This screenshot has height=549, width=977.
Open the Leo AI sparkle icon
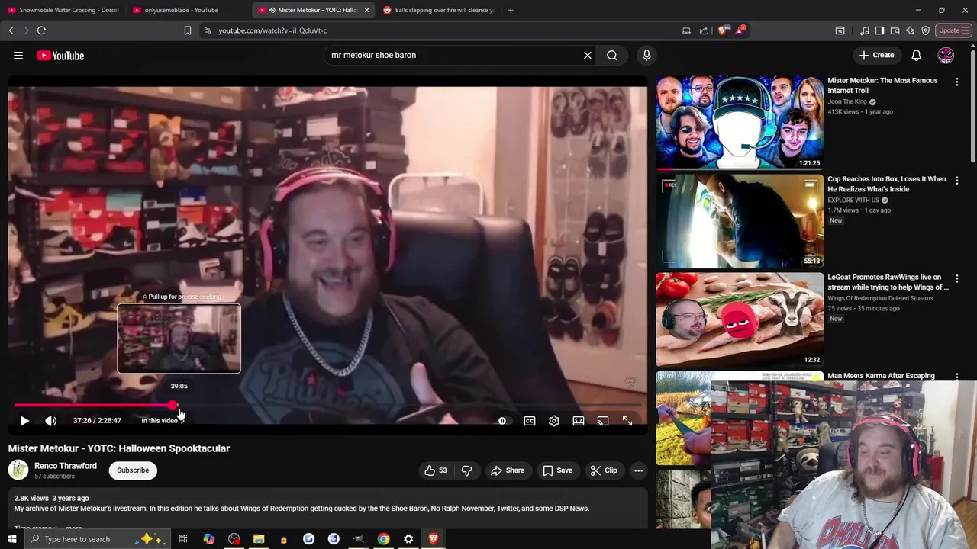coord(910,30)
